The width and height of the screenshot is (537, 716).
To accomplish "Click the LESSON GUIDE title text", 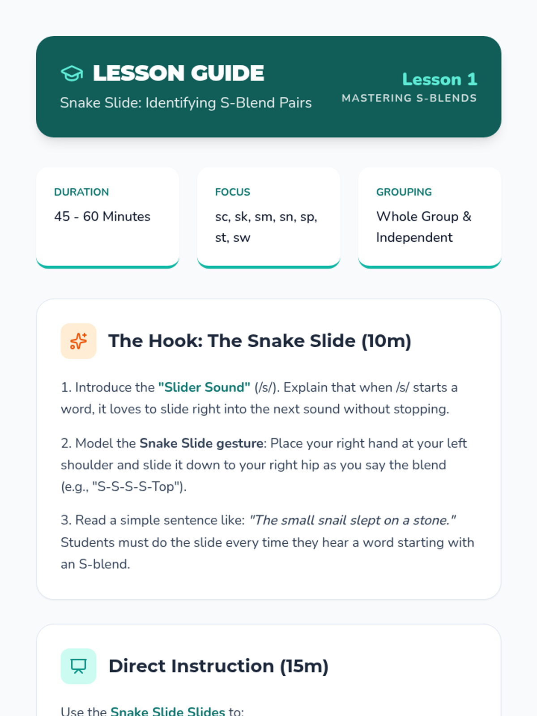I will (178, 73).
